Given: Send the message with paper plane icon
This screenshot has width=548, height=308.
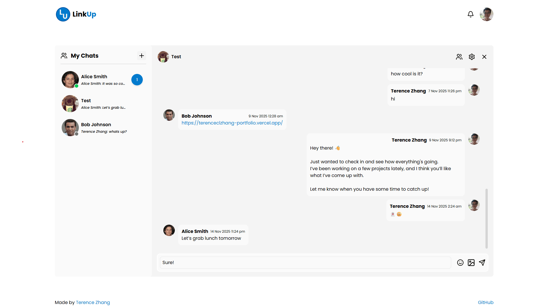Looking at the screenshot, I should coord(482,263).
